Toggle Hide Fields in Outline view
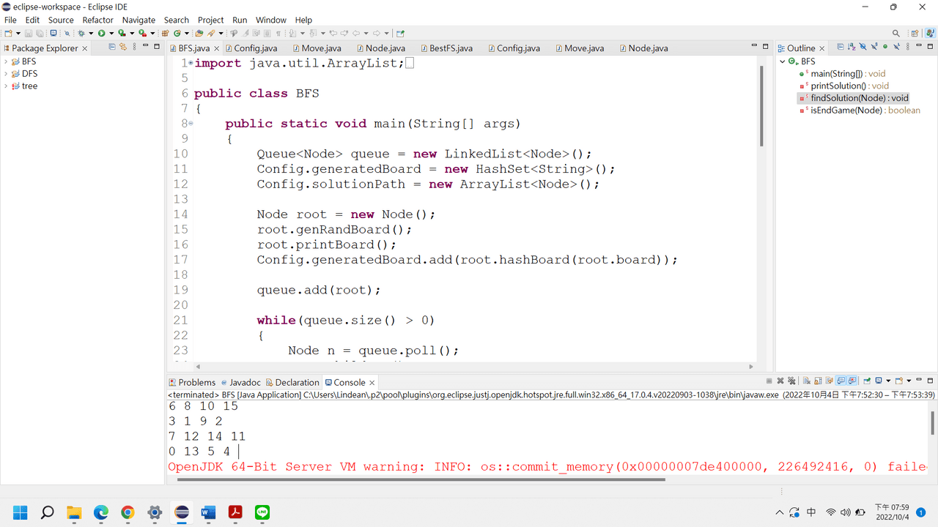 863,47
